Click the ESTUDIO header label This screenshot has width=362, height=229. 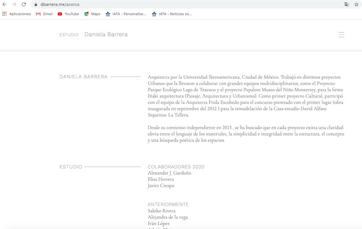click(69, 35)
